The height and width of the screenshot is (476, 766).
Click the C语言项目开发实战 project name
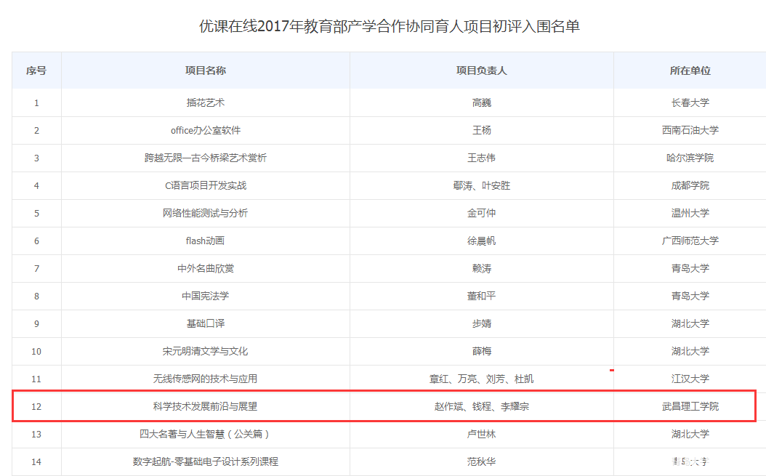point(206,185)
